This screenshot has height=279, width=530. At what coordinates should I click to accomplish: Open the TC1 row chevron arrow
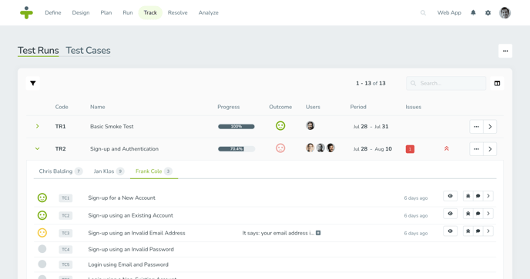coord(488,196)
